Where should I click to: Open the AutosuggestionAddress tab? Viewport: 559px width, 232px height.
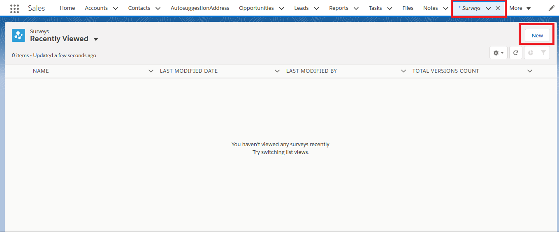(200, 8)
